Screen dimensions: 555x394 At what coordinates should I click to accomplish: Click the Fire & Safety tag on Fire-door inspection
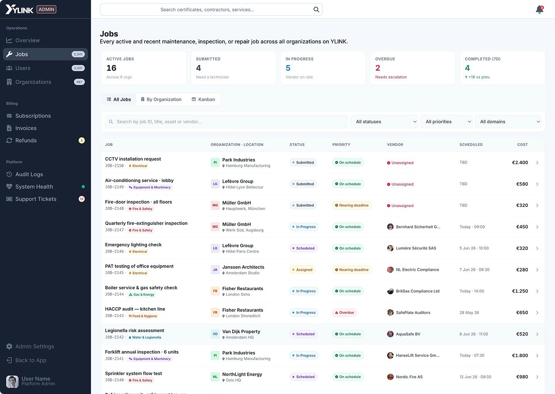(141, 209)
